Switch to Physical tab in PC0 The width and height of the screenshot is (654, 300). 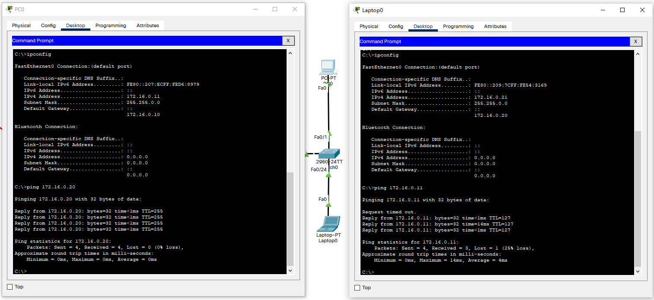[21, 25]
